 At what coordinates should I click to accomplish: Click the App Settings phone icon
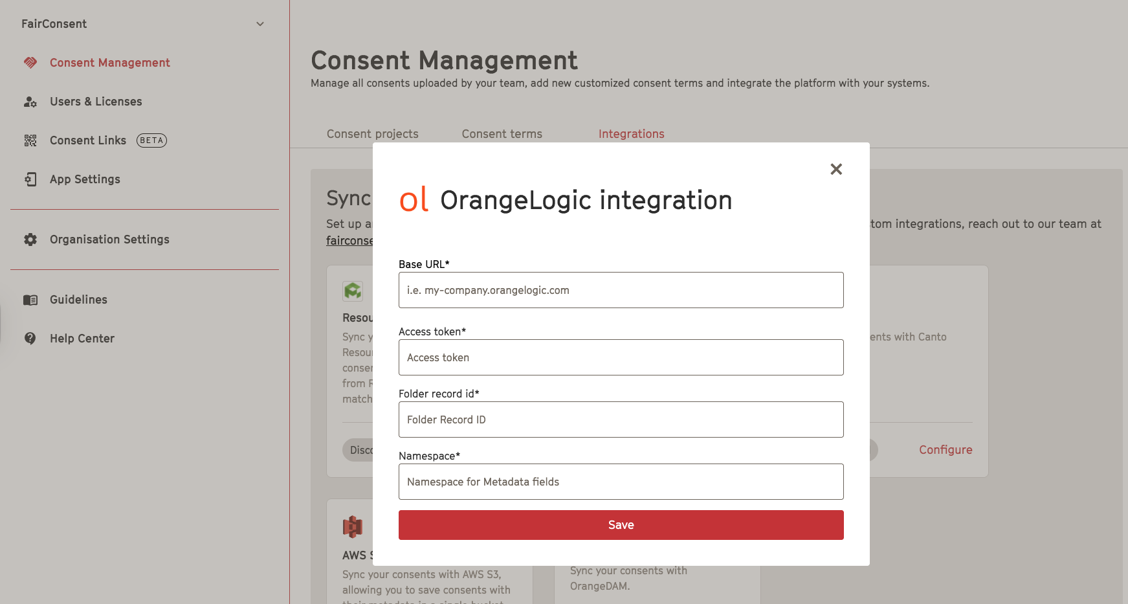(x=30, y=179)
